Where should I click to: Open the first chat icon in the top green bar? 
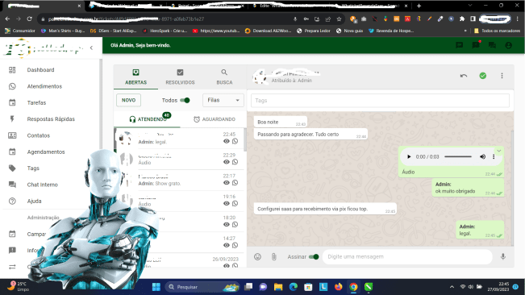click(460, 45)
